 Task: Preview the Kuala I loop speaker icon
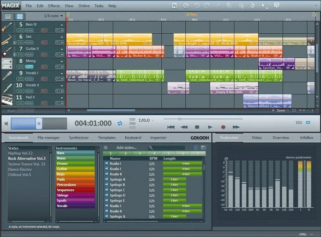pyautogui.click(x=107, y=163)
